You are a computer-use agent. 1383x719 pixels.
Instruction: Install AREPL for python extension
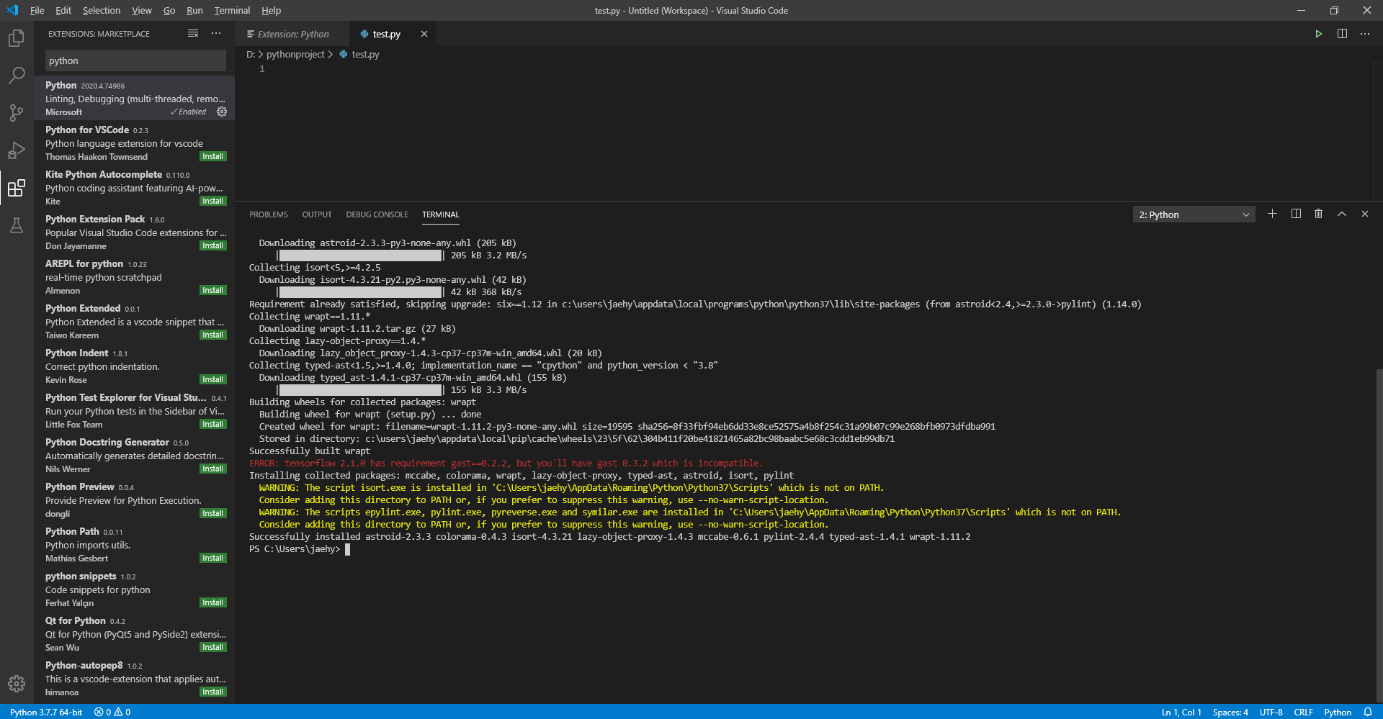pyautogui.click(x=212, y=290)
